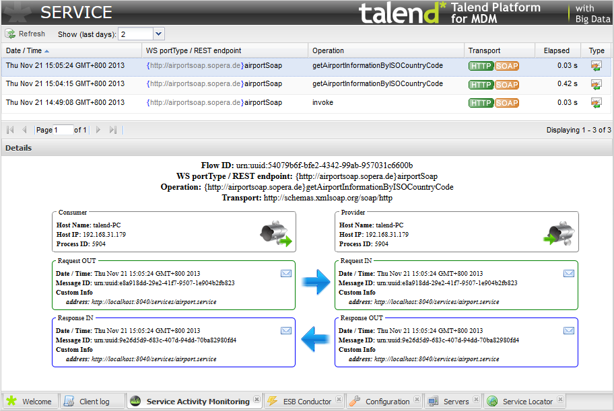Switch to the Servers tab
The height and width of the screenshot is (411, 614).
pyautogui.click(x=452, y=402)
